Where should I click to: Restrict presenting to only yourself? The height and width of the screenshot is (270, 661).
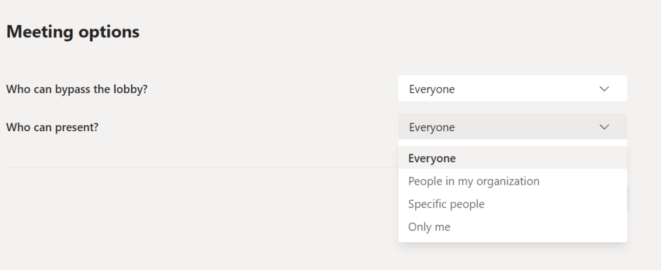tap(429, 227)
